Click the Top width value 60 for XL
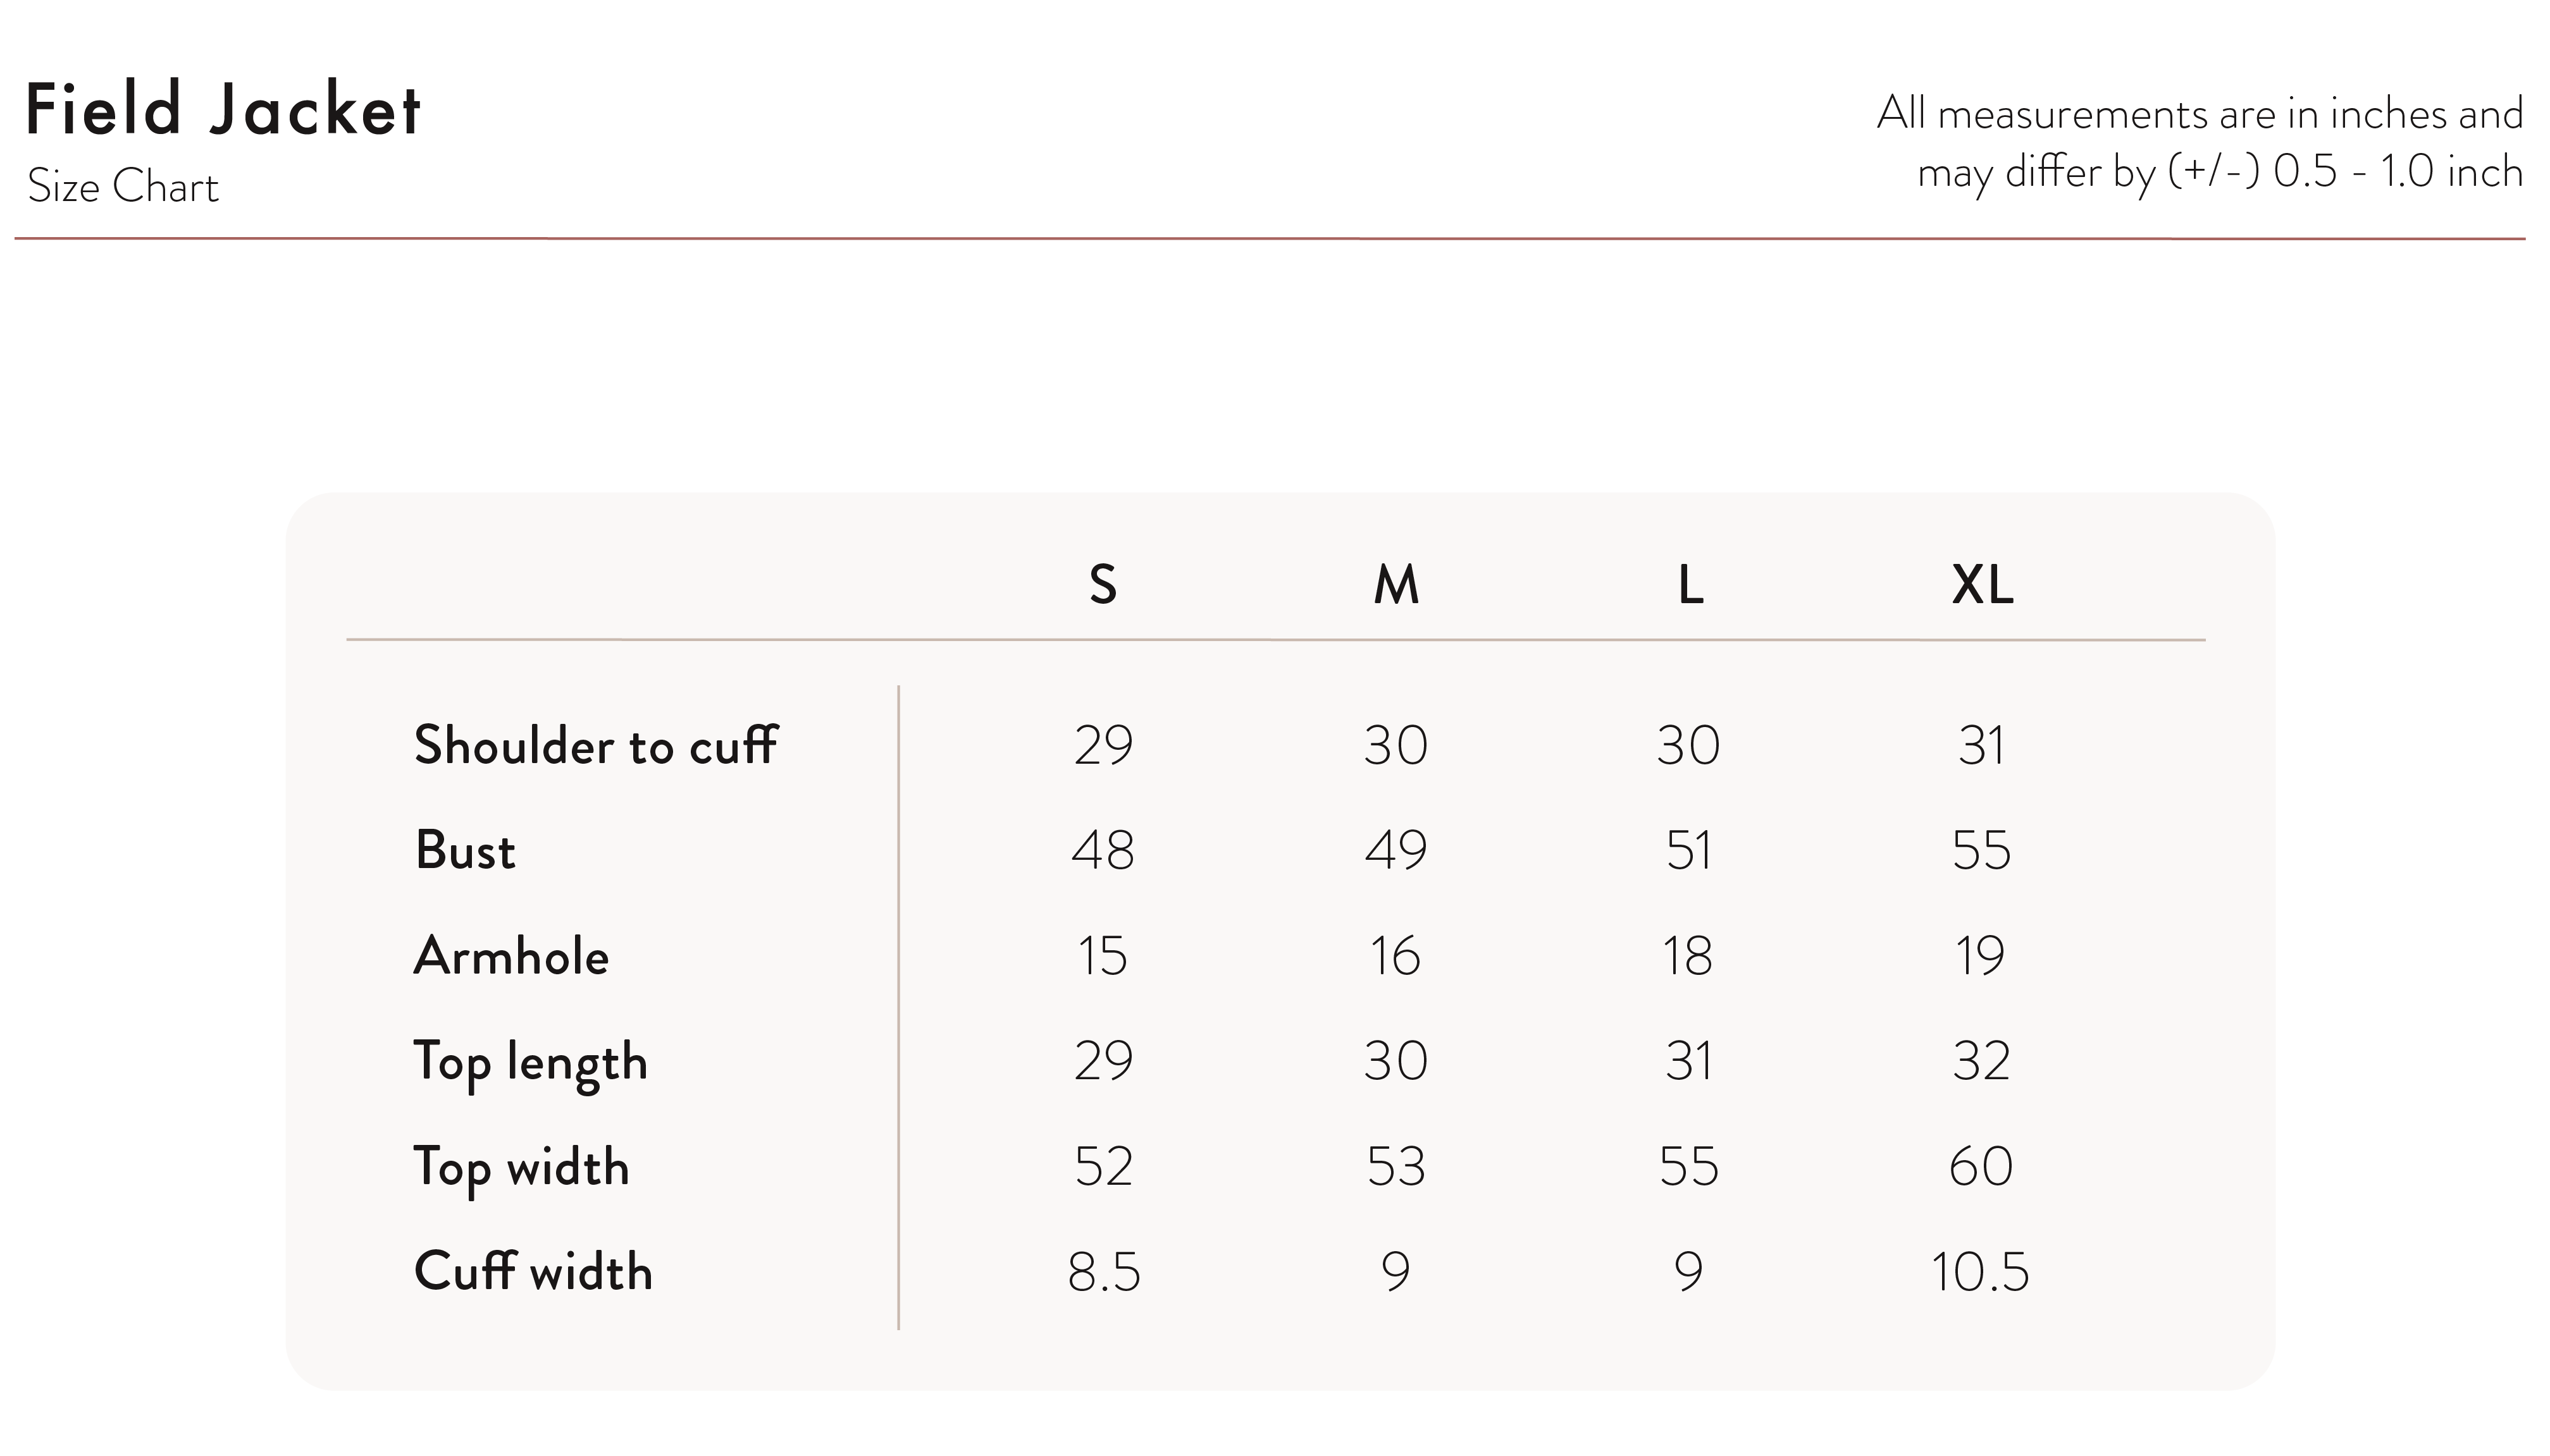Image resolution: width=2550 pixels, height=1456 pixels. click(x=1981, y=1166)
